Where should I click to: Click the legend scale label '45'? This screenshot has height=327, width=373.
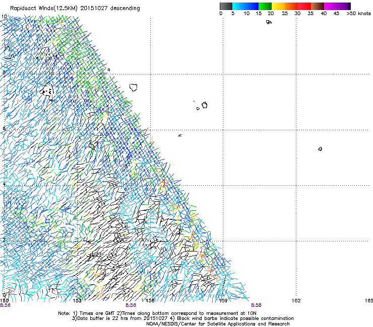(x=336, y=14)
